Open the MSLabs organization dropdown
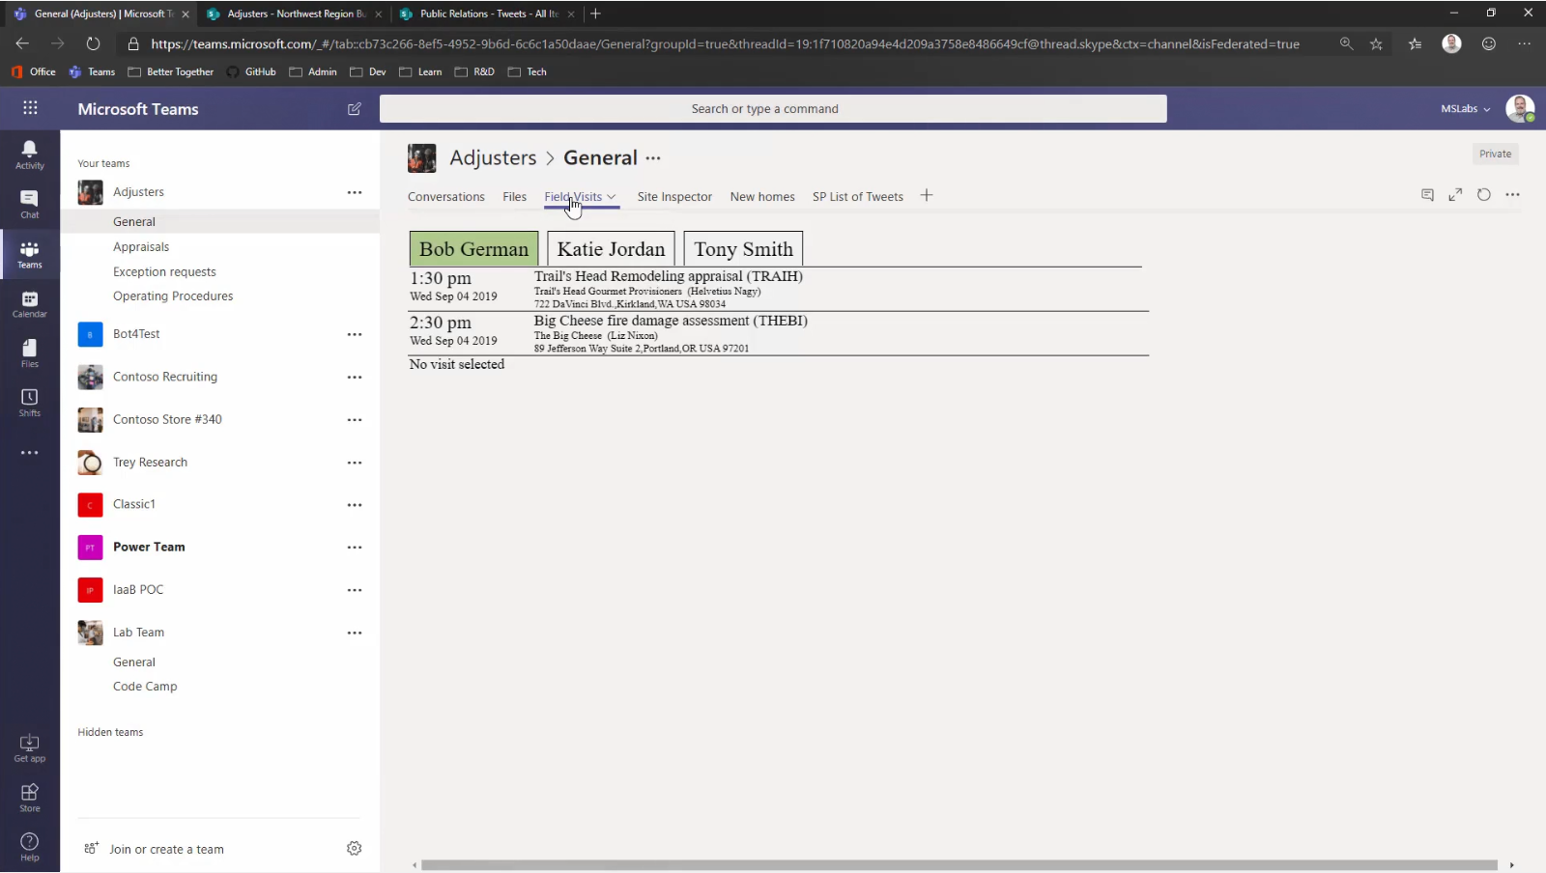The height and width of the screenshot is (873, 1546). tap(1465, 109)
